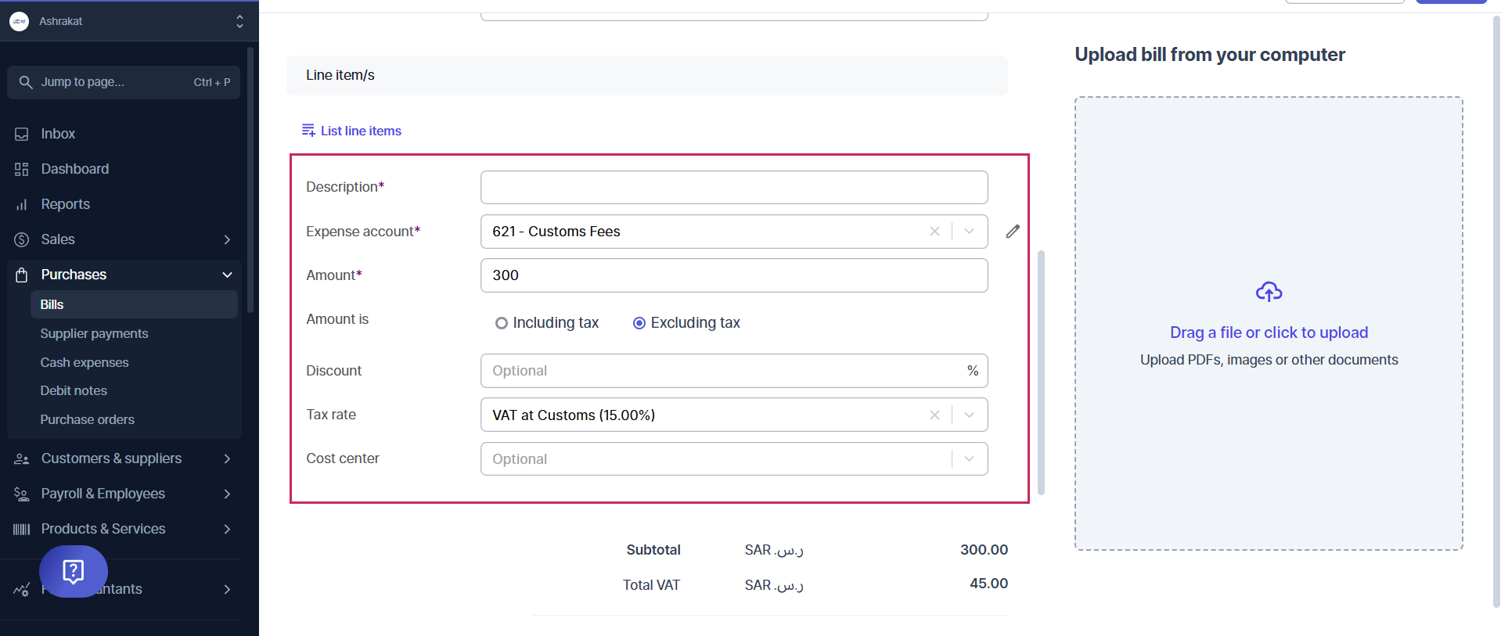Click the form's vertical scrollbar
Screen dimensions: 1501x636
tap(1041, 372)
